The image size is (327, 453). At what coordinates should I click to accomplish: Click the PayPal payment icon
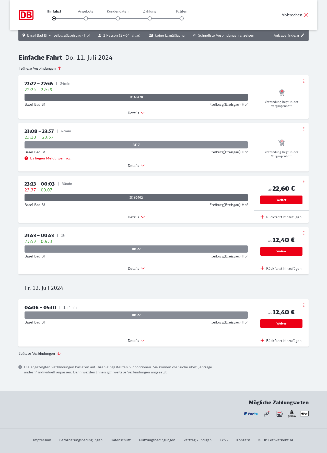[x=251, y=414]
